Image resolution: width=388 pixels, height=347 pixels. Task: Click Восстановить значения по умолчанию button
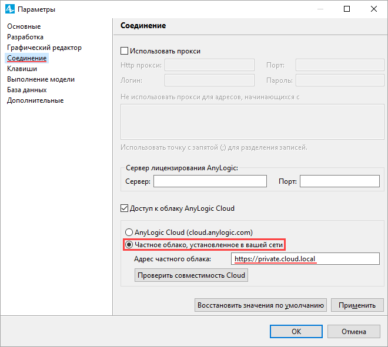[260, 305]
